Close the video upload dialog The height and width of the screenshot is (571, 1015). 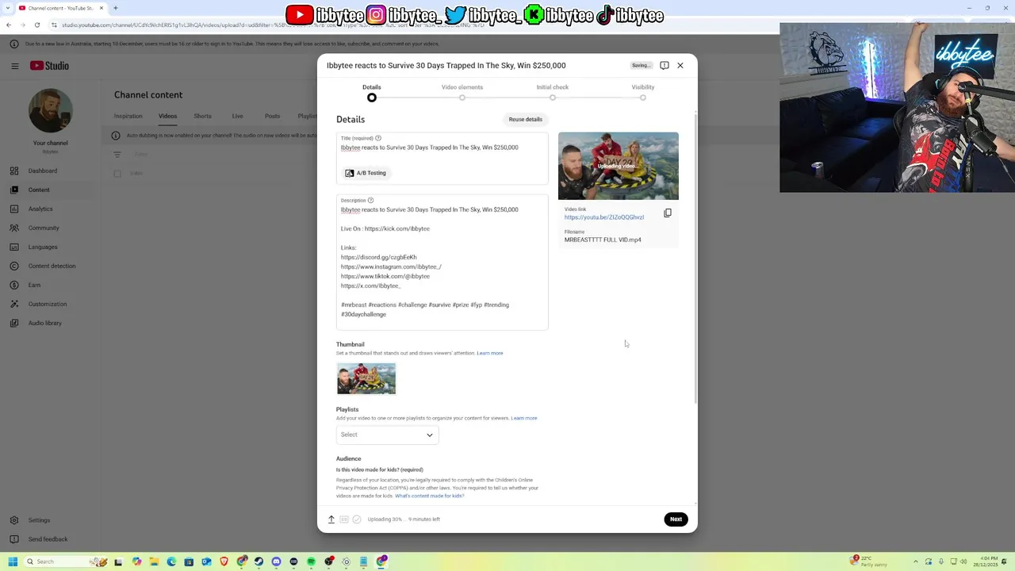pos(680,65)
